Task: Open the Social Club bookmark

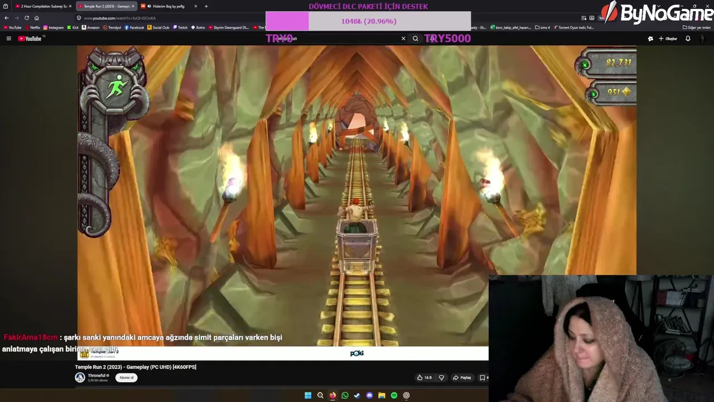Action: coord(158,27)
